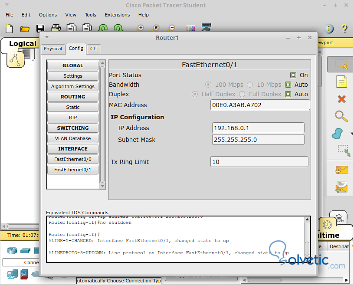Screen dimensions: 354x285
Task: Click config sidebar scrollbar down arrow
Action: [102, 186]
